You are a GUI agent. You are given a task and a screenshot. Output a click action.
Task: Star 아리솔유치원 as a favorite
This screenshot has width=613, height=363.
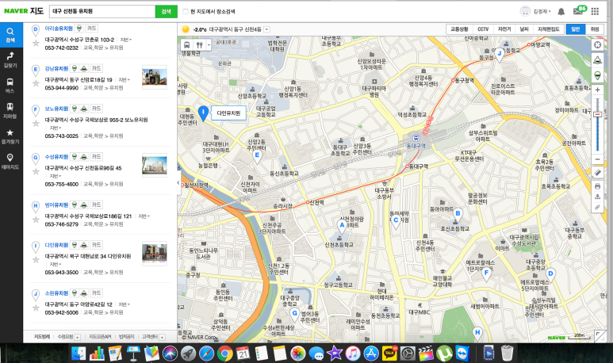(36, 43)
